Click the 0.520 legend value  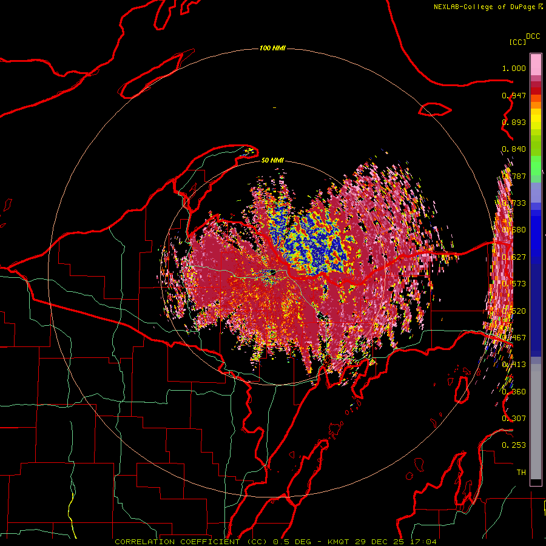[514, 311]
